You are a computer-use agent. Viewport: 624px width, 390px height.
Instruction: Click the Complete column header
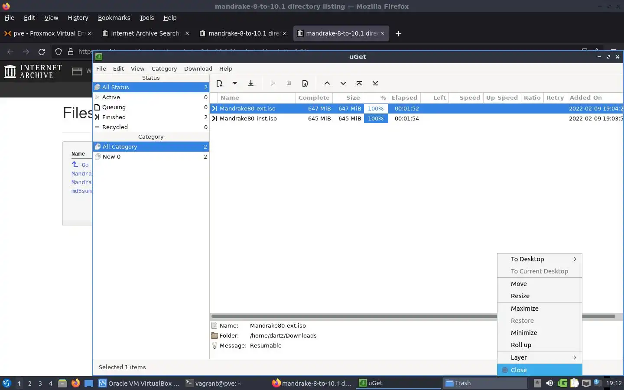314,97
